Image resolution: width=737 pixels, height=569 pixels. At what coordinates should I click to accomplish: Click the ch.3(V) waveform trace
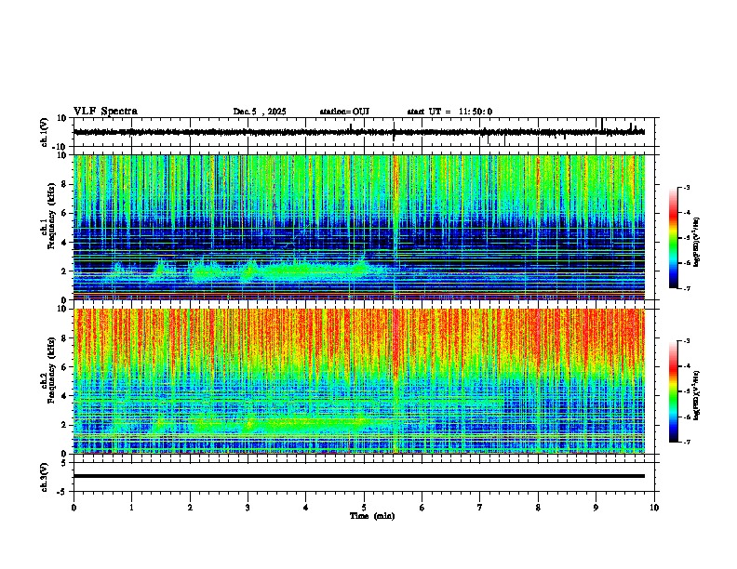(359, 476)
